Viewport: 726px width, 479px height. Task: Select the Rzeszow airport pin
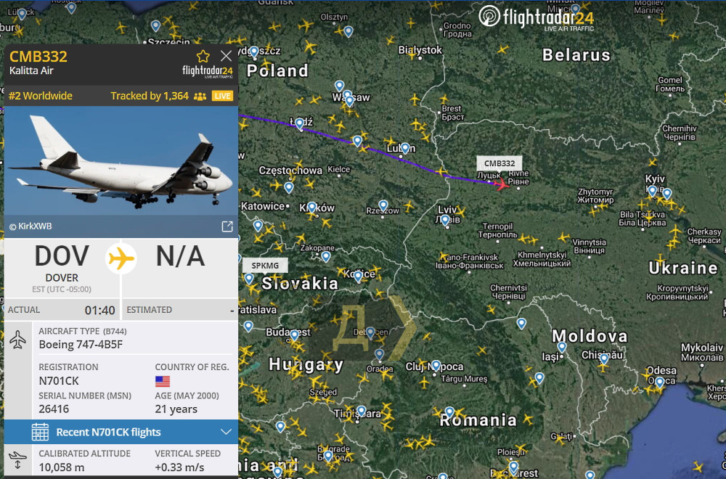point(383,205)
